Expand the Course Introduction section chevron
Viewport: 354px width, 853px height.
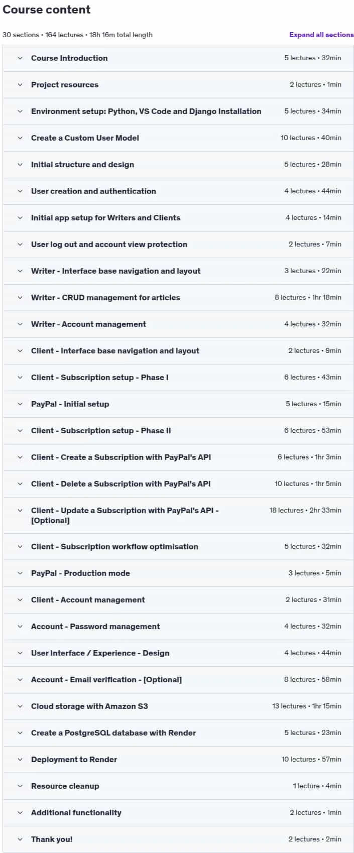pos(20,58)
